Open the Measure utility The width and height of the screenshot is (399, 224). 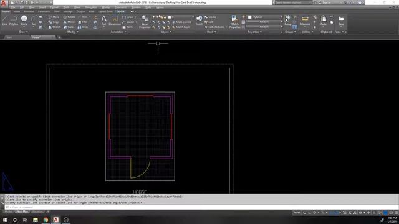click(x=305, y=21)
